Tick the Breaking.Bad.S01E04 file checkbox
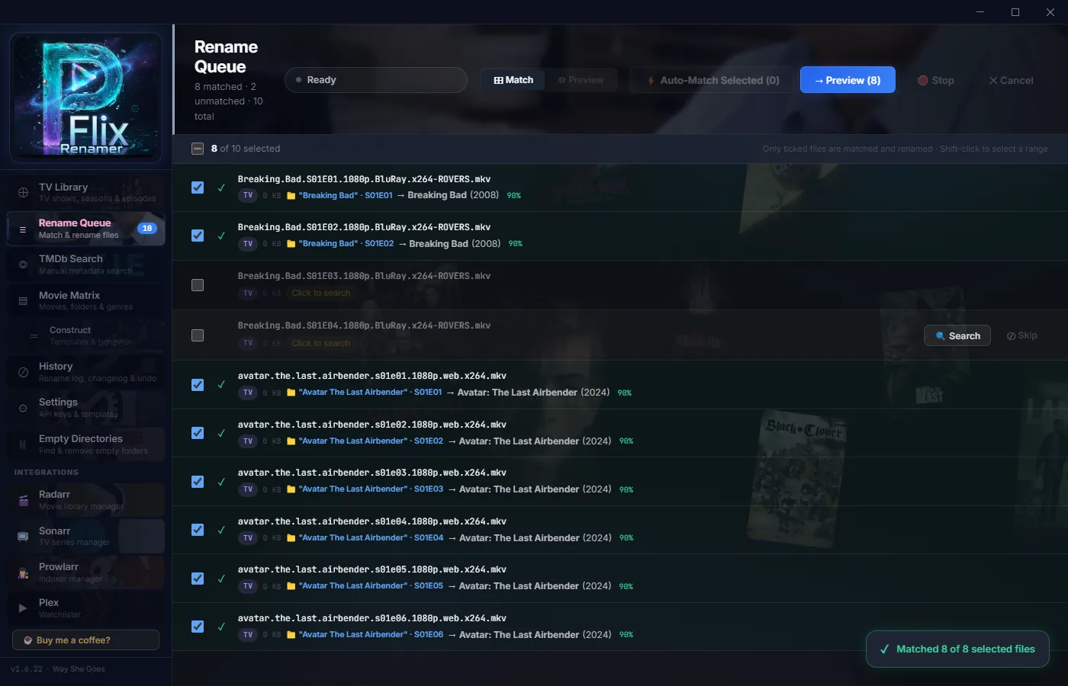The width and height of the screenshot is (1068, 686). click(198, 335)
